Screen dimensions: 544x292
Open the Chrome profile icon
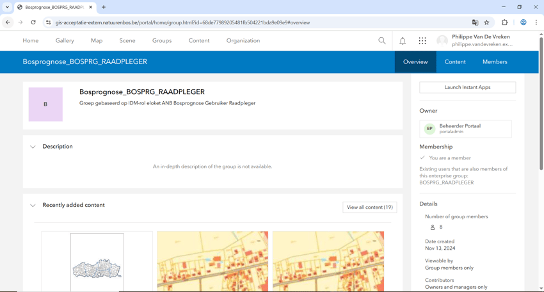[523, 22]
